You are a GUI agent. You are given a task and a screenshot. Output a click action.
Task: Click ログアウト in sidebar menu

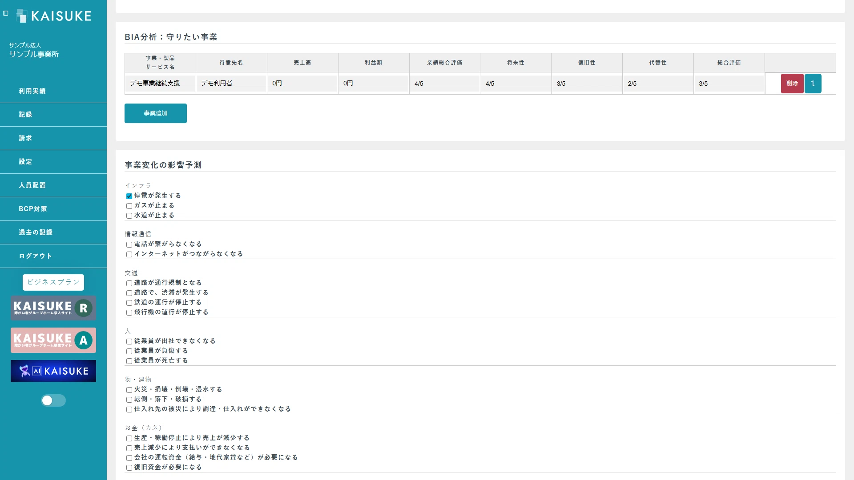(53, 256)
